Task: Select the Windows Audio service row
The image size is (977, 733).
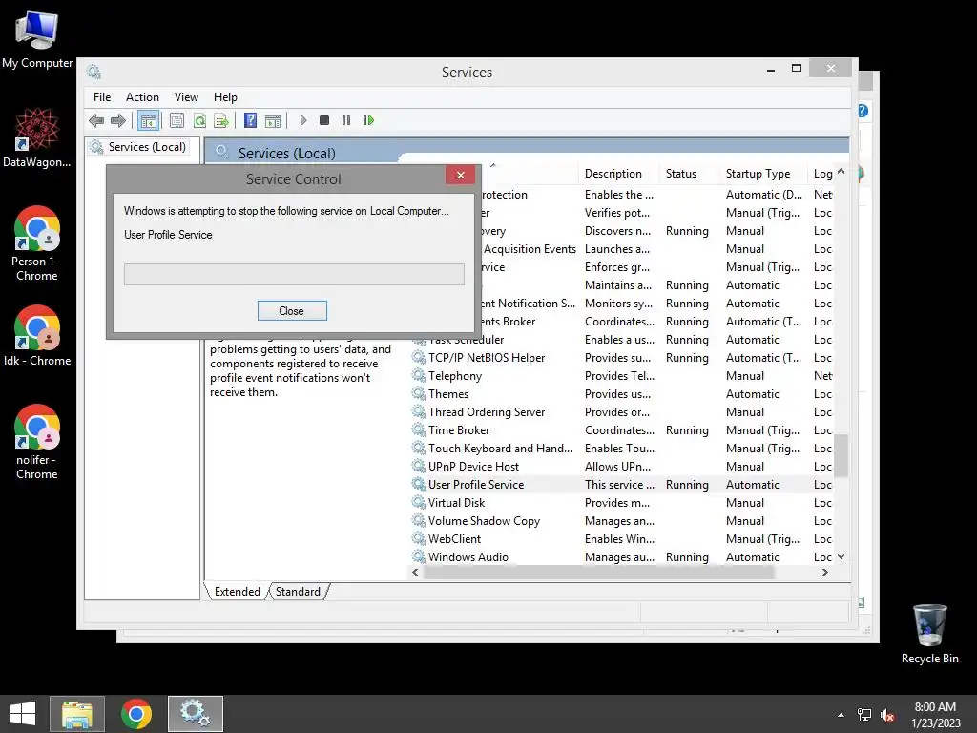Action: (x=622, y=556)
